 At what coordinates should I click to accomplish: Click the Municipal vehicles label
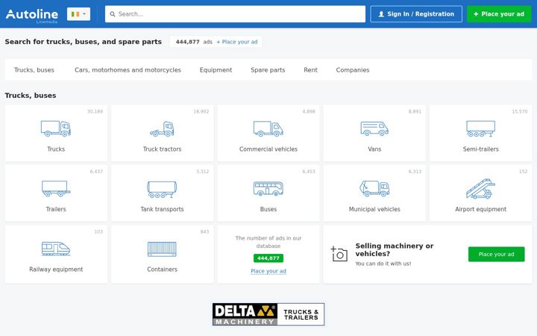374,209
